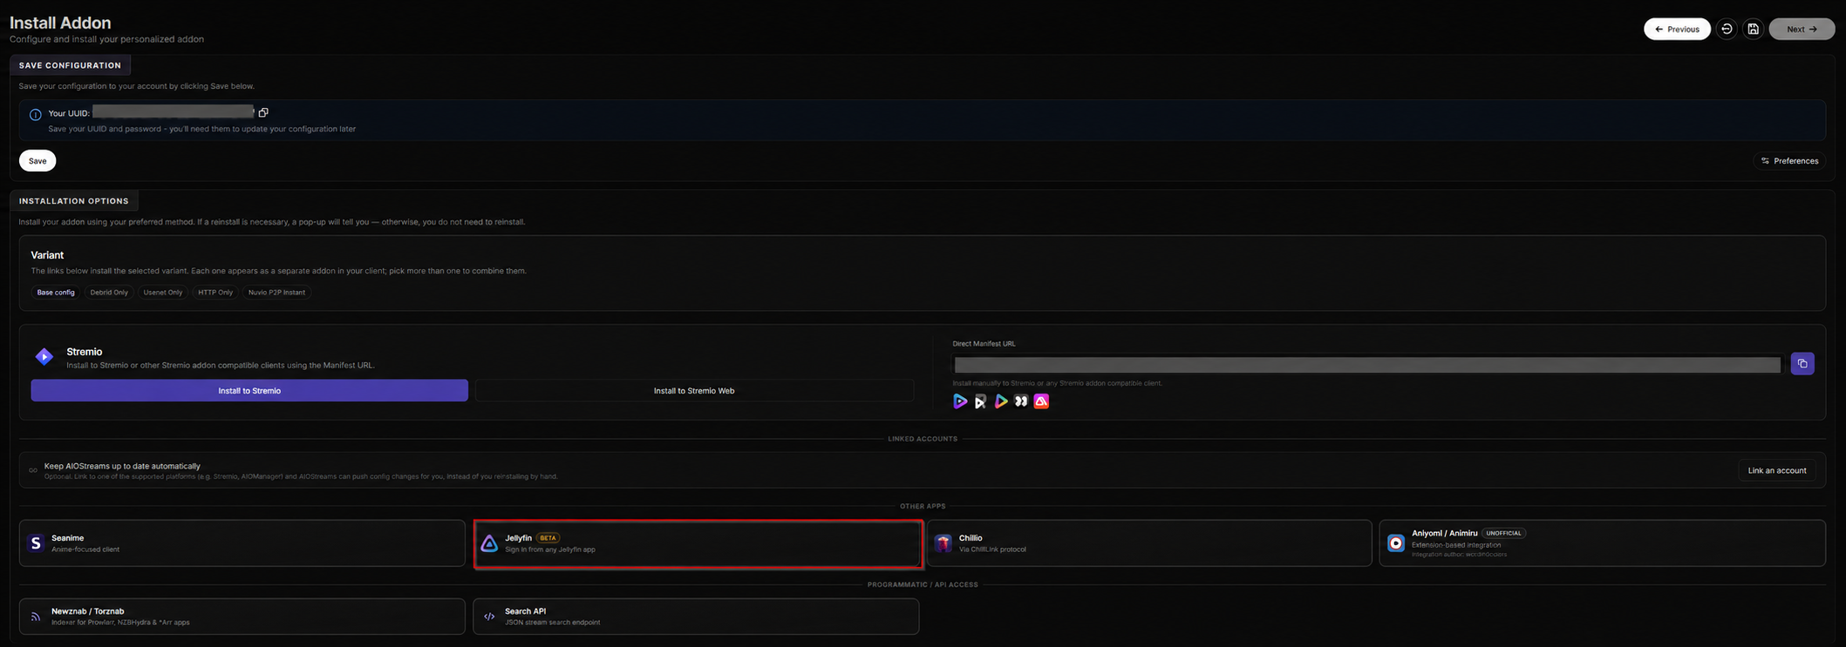Click the white cursor-shaped client icon
Viewport: 1846px width, 647px height.
[980, 401]
